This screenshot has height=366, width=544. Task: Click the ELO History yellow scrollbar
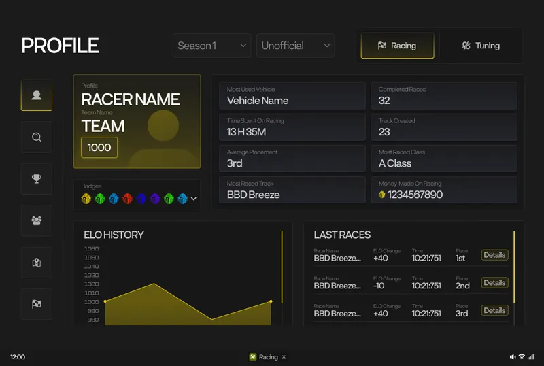[282, 267]
